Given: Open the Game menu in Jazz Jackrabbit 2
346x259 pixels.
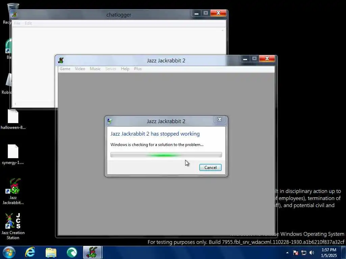Looking at the screenshot, I should tap(65, 69).
